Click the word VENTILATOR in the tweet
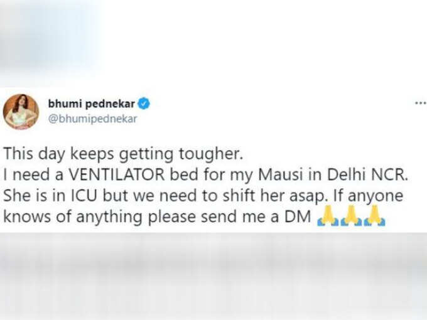This screenshot has height=320, width=427. (x=117, y=174)
